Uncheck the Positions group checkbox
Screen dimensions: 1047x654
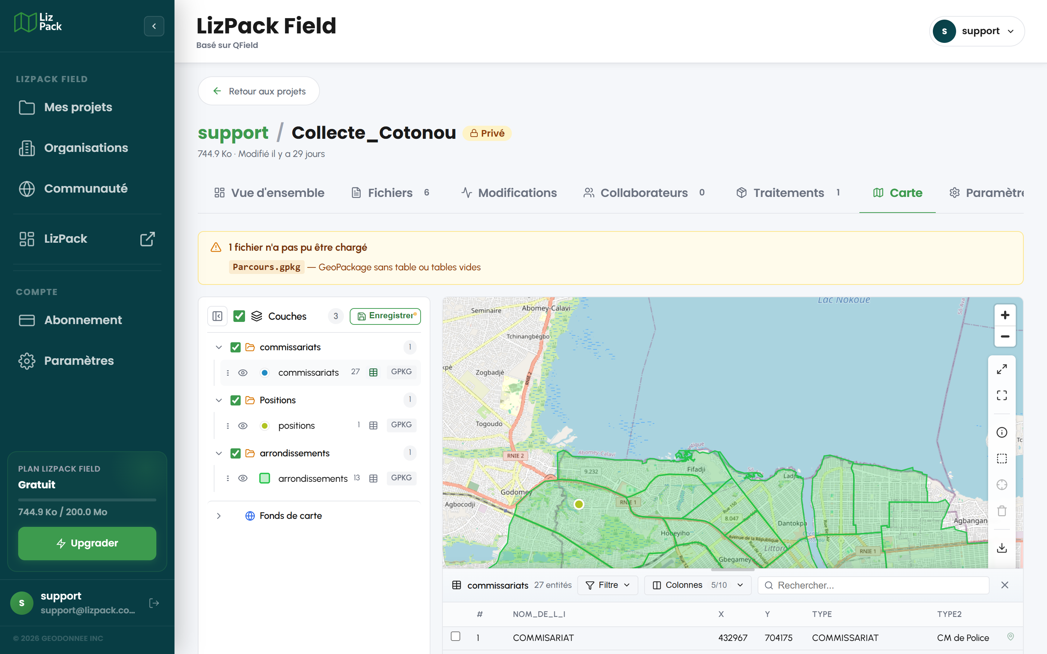point(235,400)
